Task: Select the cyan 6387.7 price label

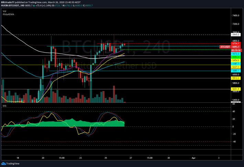Action: tap(236, 64)
